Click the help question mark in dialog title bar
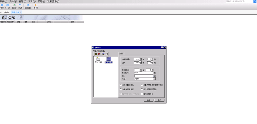 [x=162, y=47]
